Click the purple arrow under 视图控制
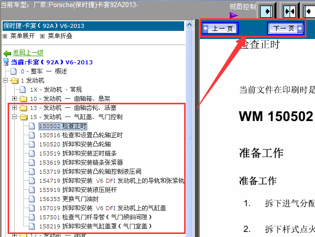The width and height of the screenshot is (315, 237). tap(234, 15)
